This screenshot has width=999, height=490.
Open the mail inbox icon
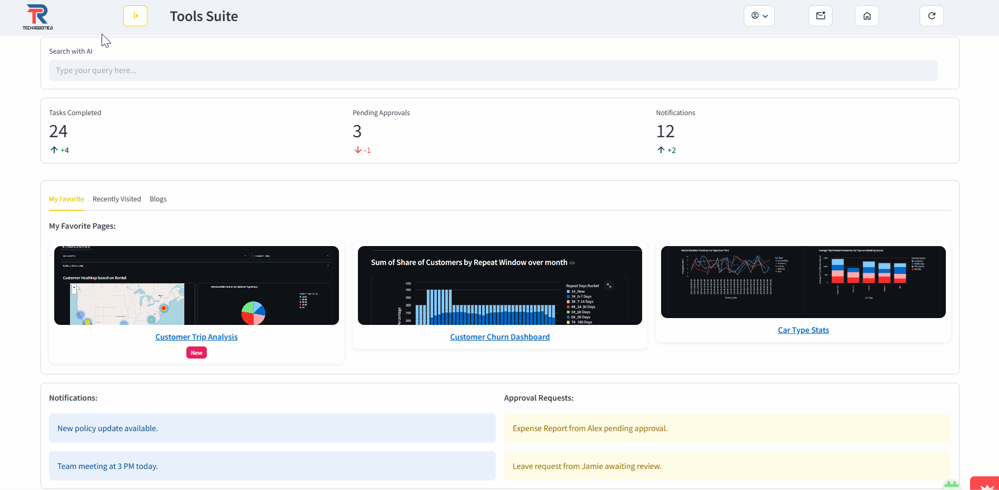pyautogui.click(x=821, y=16)
